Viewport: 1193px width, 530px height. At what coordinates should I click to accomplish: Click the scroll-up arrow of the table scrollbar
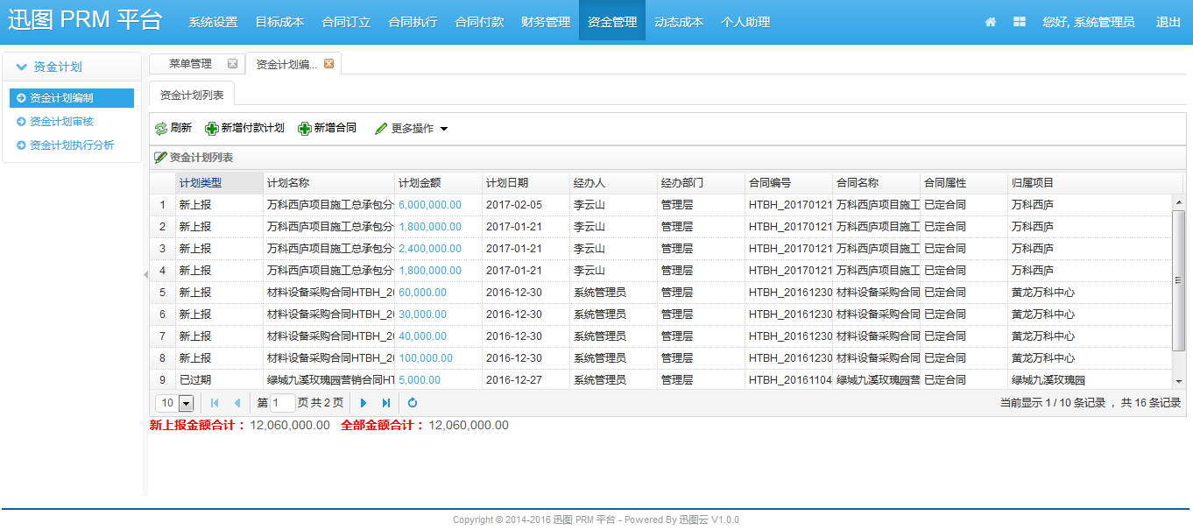click(x=1178, y=202)
